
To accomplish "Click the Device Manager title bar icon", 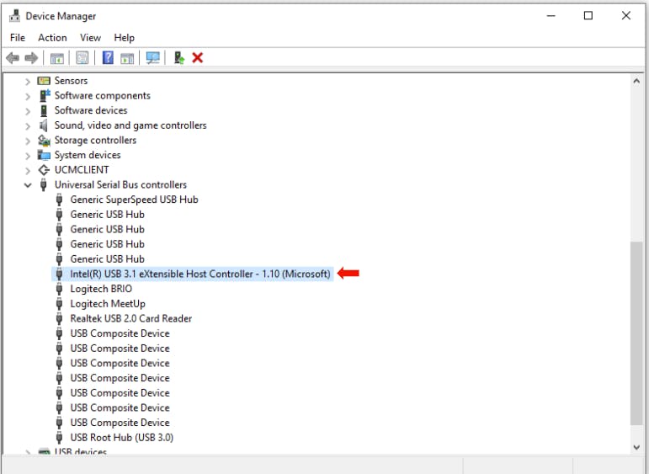I will click(14, 16).
